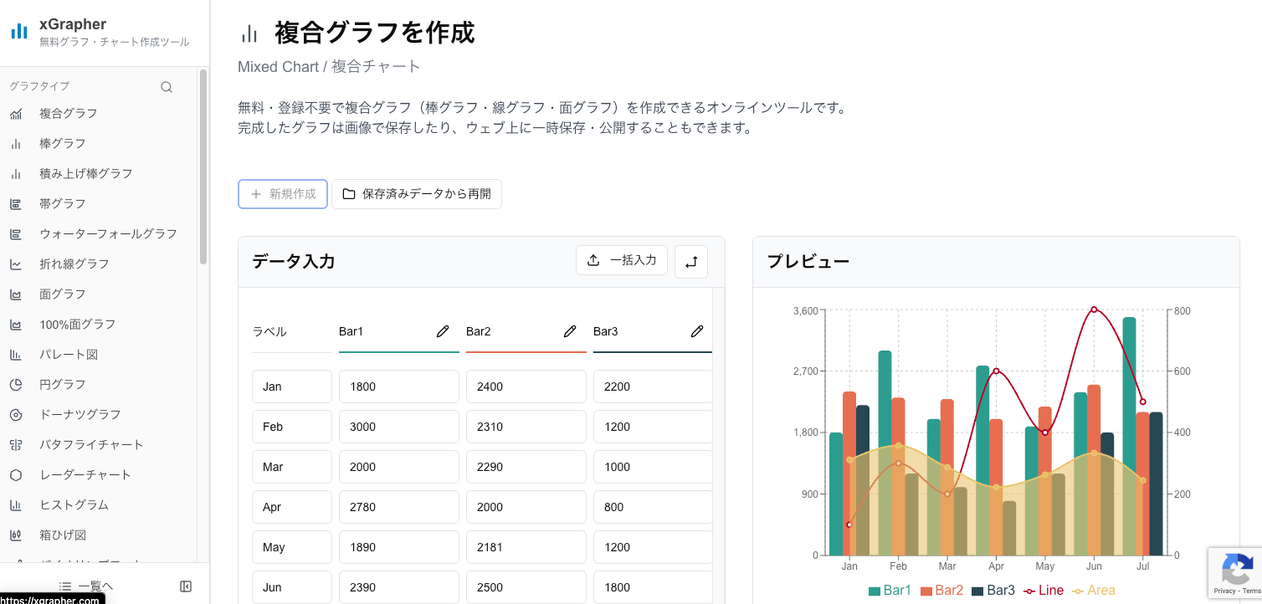Collapse the sidebar with the panel icon
The height and width of the screenshot is (604, 1262).
point(185,586)
